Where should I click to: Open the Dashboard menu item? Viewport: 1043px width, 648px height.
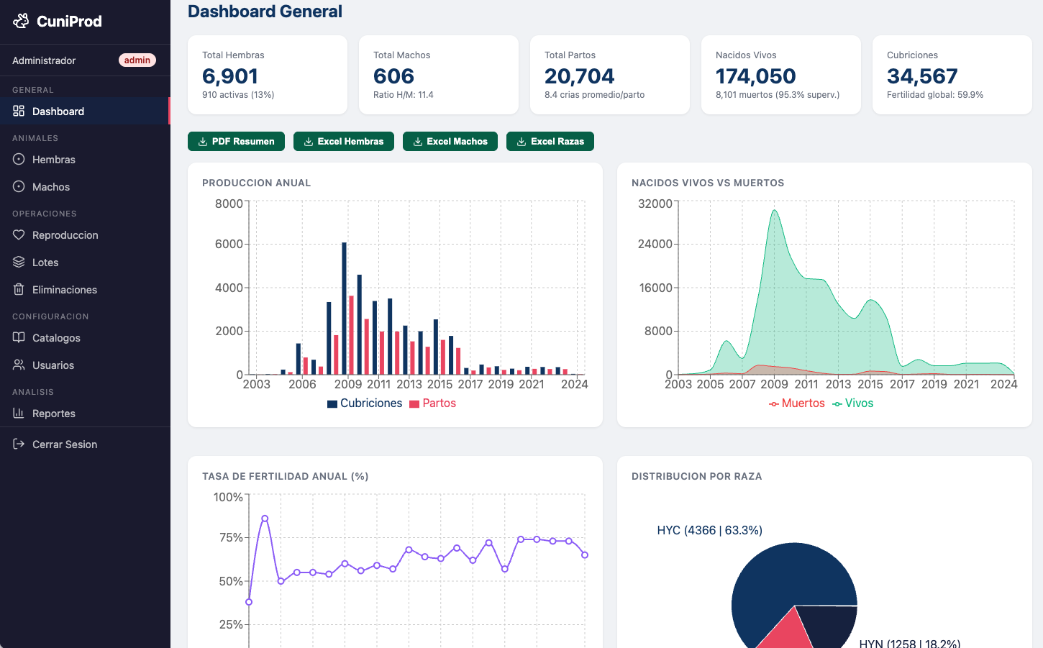(x=85, y=111)
